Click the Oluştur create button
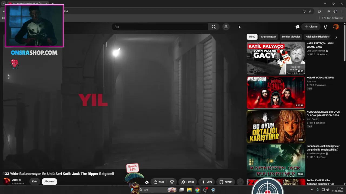This screenshot has width=346, height=194. [311, 27]
